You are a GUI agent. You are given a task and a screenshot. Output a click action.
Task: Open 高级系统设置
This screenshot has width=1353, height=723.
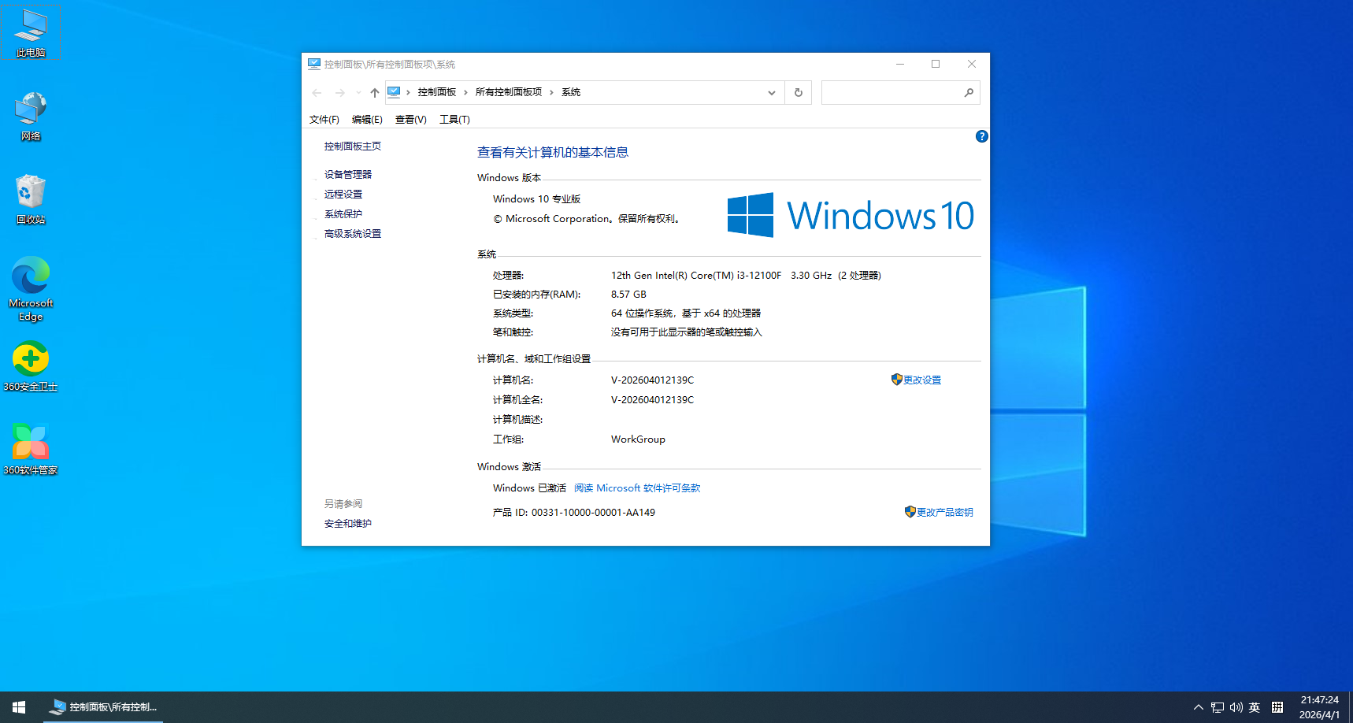(351, 233)
